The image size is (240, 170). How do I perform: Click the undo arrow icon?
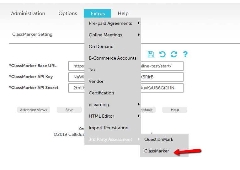[162, 54]
